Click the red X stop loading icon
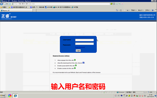The width and height of the screenshot is (157, 98). (x=122, y=4)
